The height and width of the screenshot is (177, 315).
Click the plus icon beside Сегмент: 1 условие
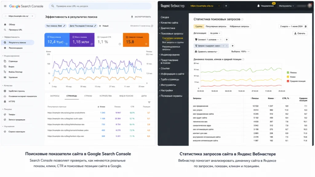227,40
